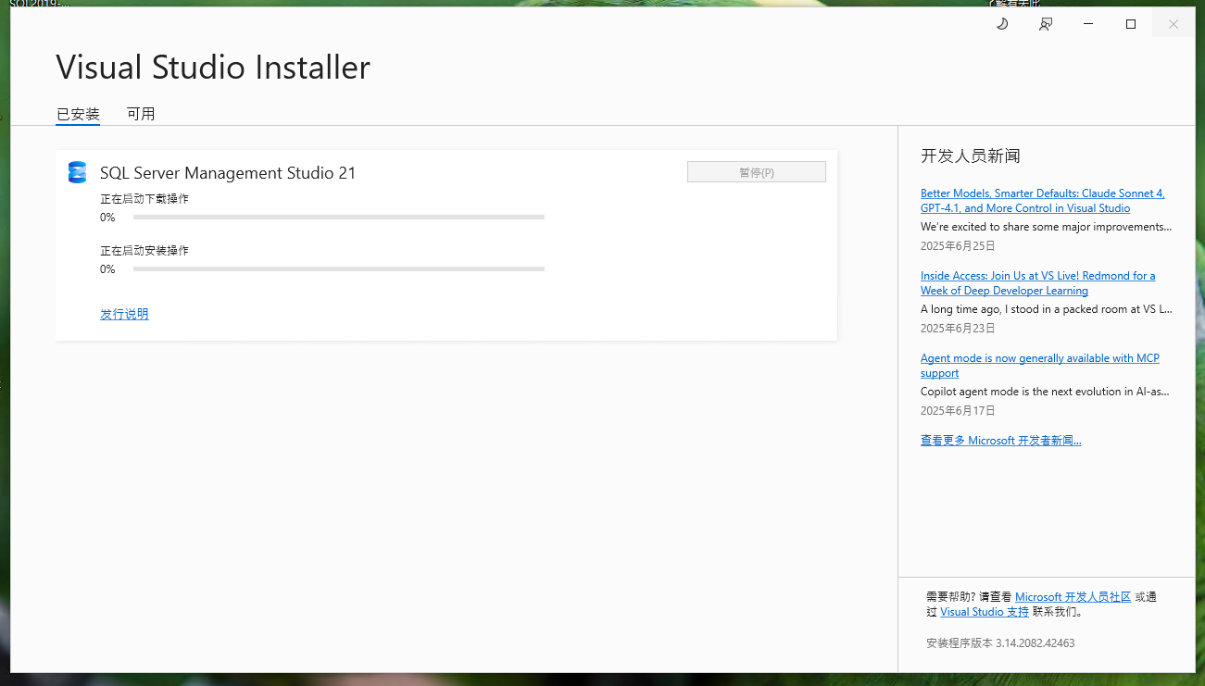Select the SQL Server Management Studio 21 card
Viewport: 1205px width, 686px height.
point(446,245)
